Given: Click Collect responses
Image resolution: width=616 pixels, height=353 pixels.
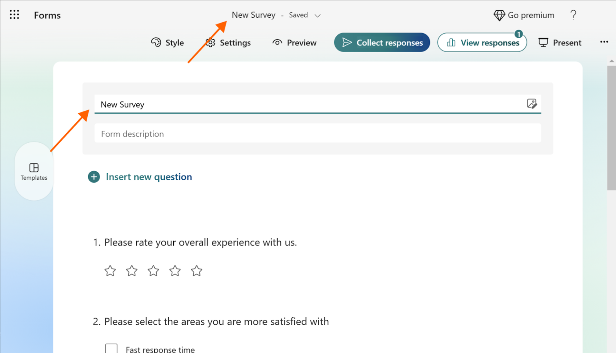Looking at the screenshot, I should tap(381, 42).
